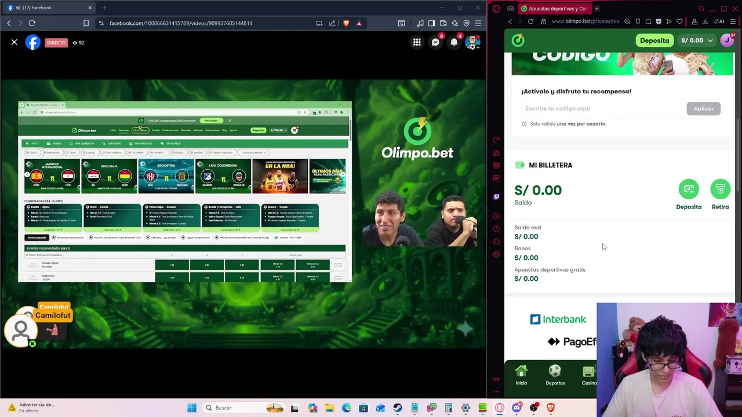The height and width of the screenshot is (417, 742).
Task: Click the green Deposita header button
Action: click(x=654, y=41)
